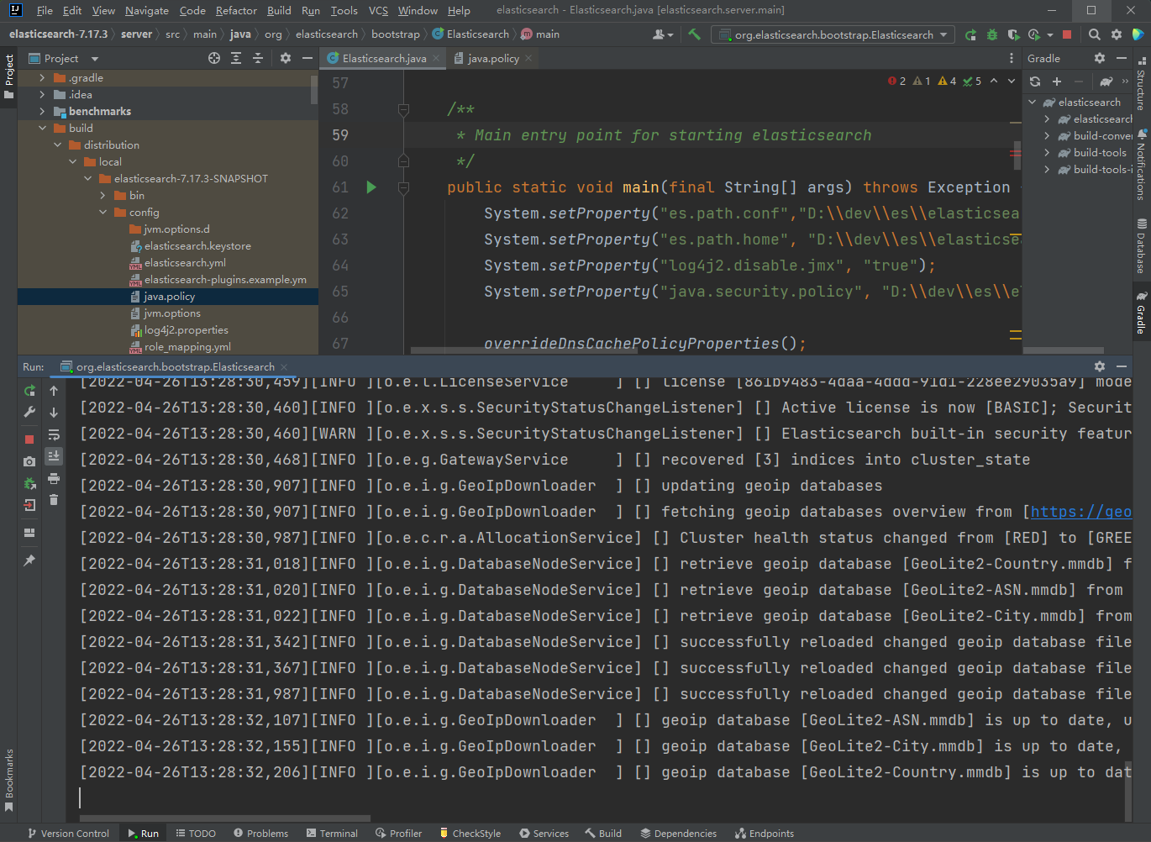
Task: Switch to java.policy editor tab
Action: point(493,58)
